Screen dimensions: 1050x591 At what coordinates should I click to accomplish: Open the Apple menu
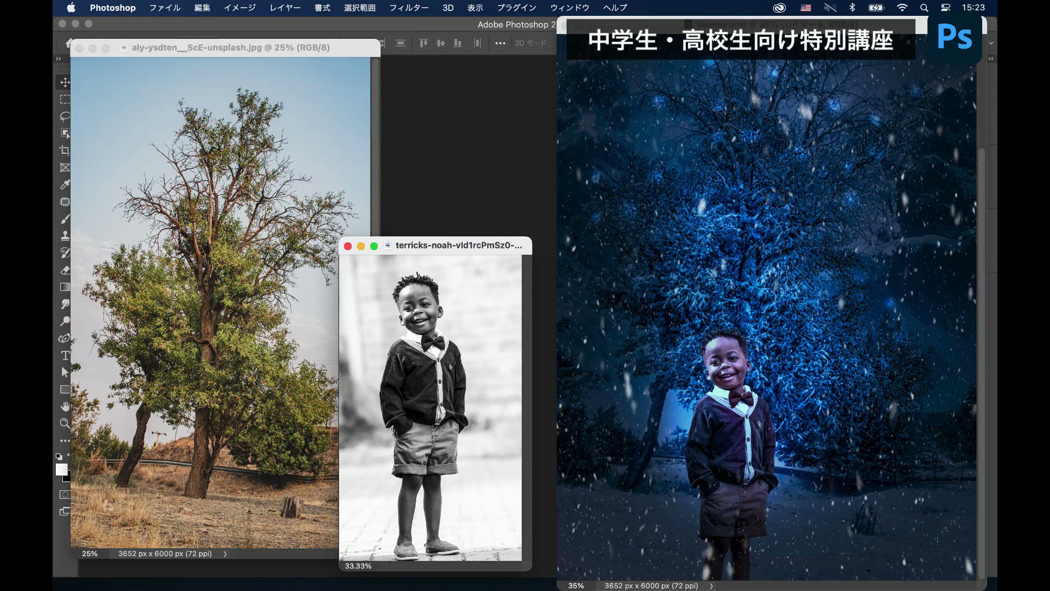[x=71, y=8]
